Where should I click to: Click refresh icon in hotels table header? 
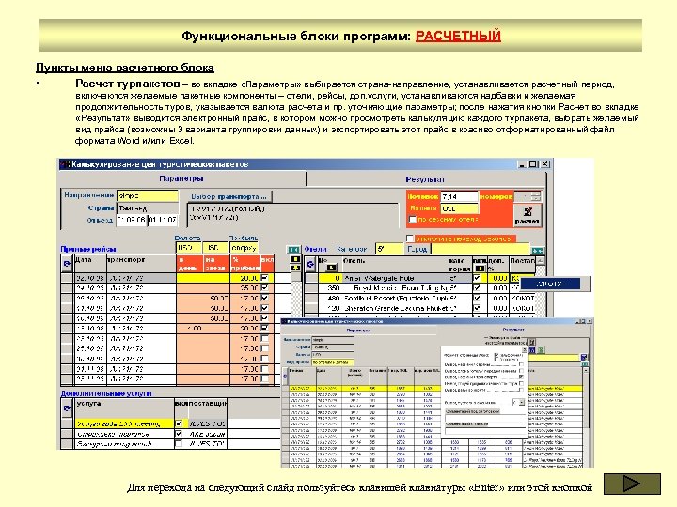310,264
